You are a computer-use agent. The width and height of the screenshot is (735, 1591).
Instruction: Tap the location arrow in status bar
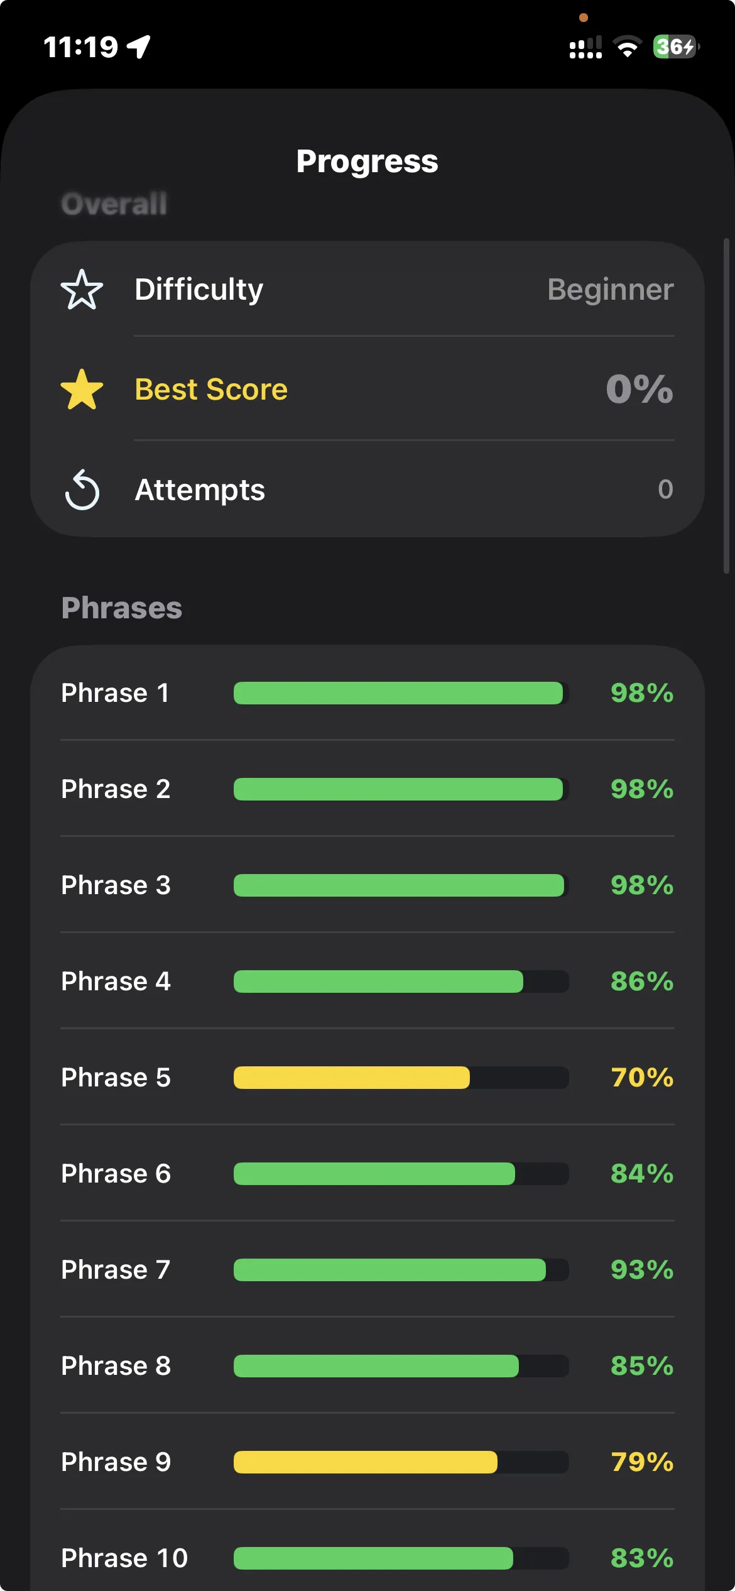[139, 46]
